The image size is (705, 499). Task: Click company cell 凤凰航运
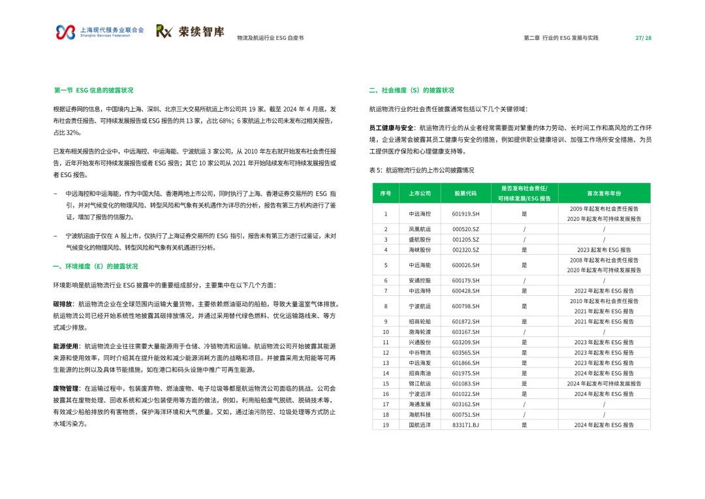(x=420, y=229)
